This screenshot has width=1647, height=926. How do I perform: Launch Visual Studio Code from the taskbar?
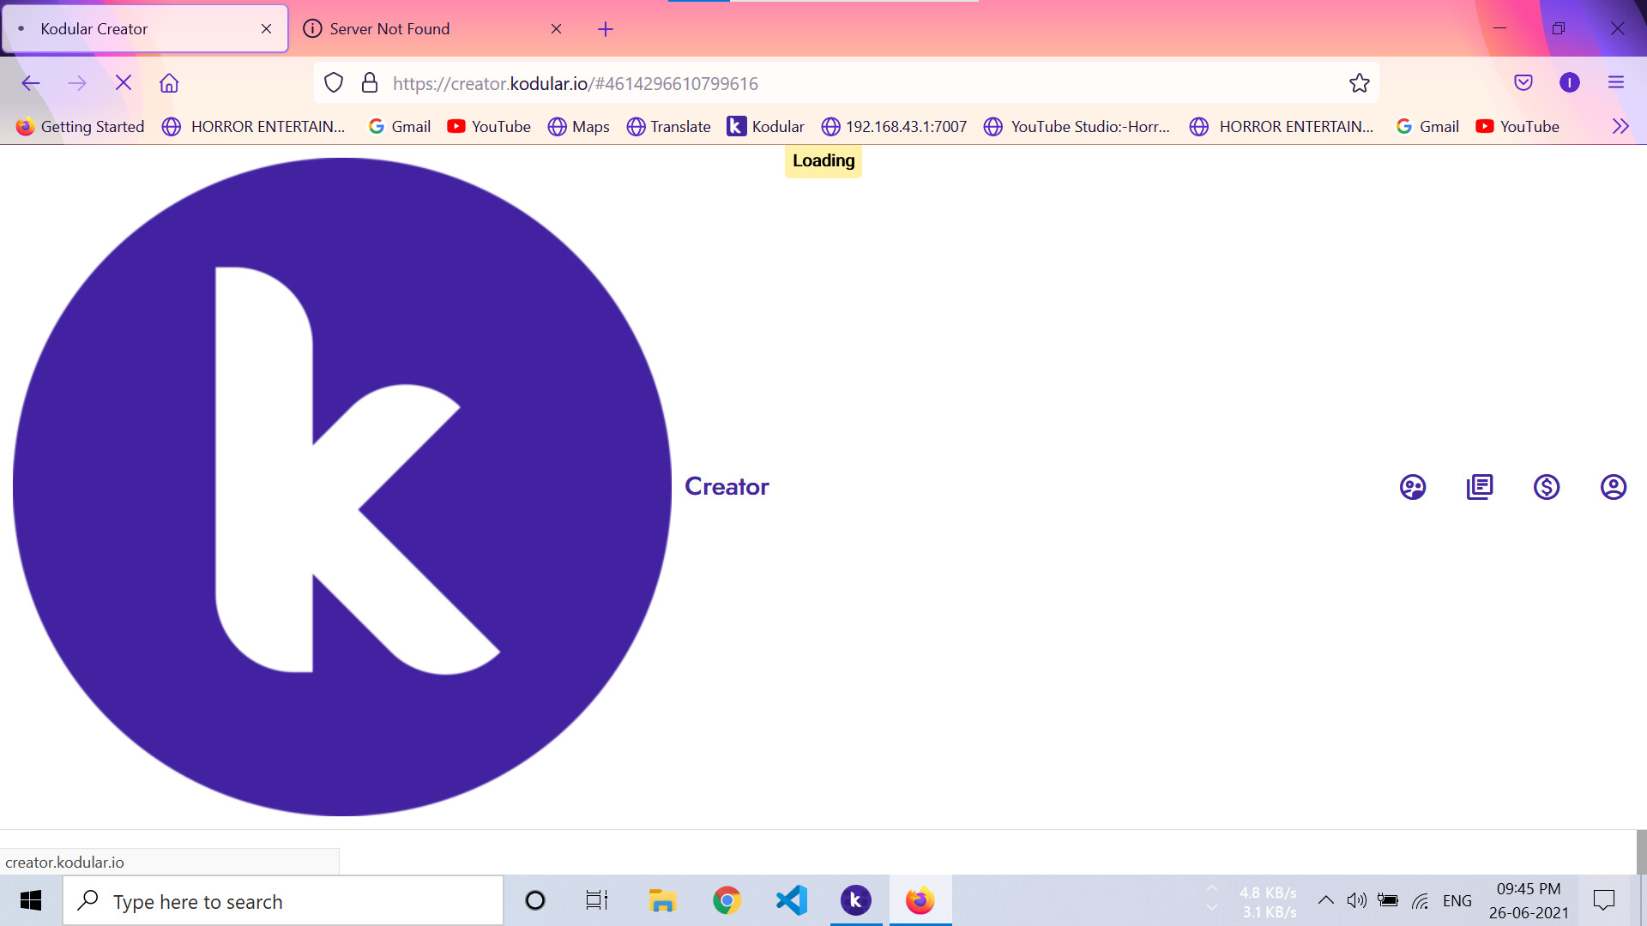click(x=791, y=900)
